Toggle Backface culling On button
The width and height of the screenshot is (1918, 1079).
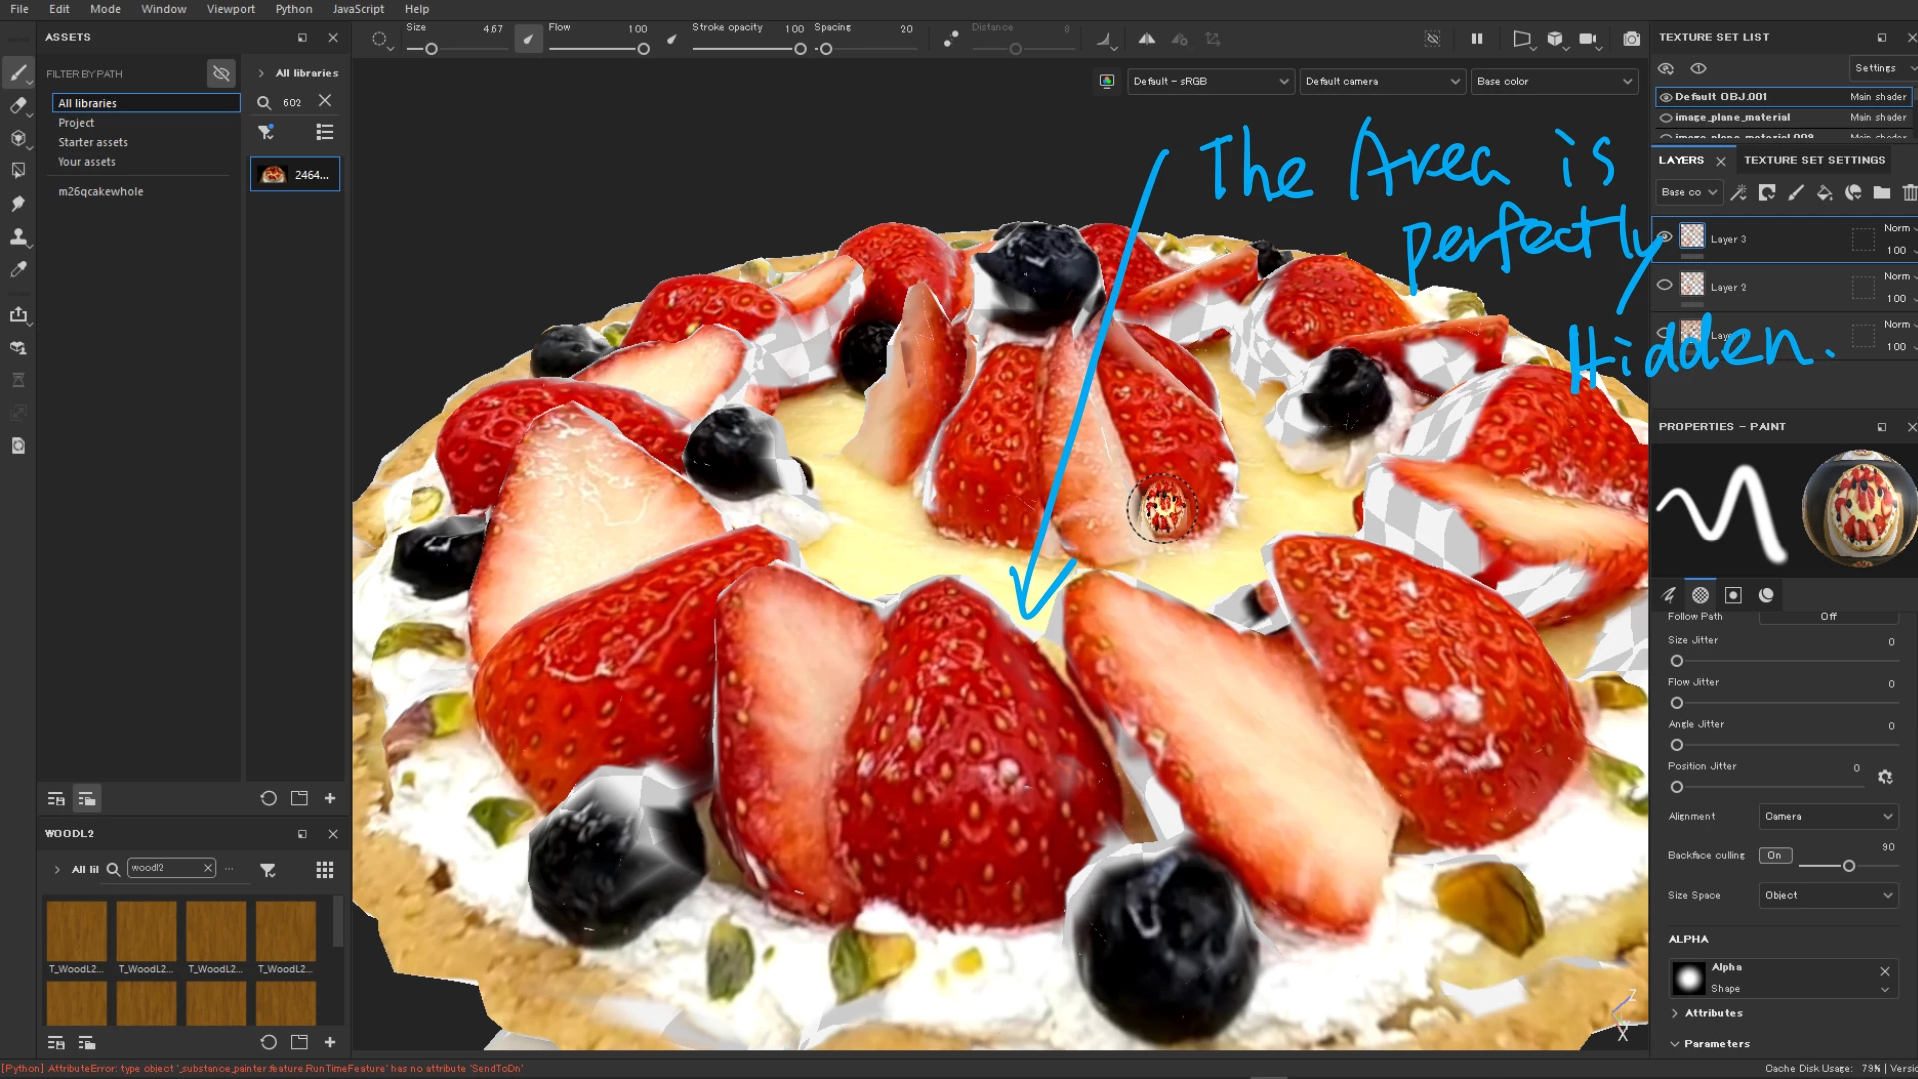pyautogui.click(x=1775, y=855)
